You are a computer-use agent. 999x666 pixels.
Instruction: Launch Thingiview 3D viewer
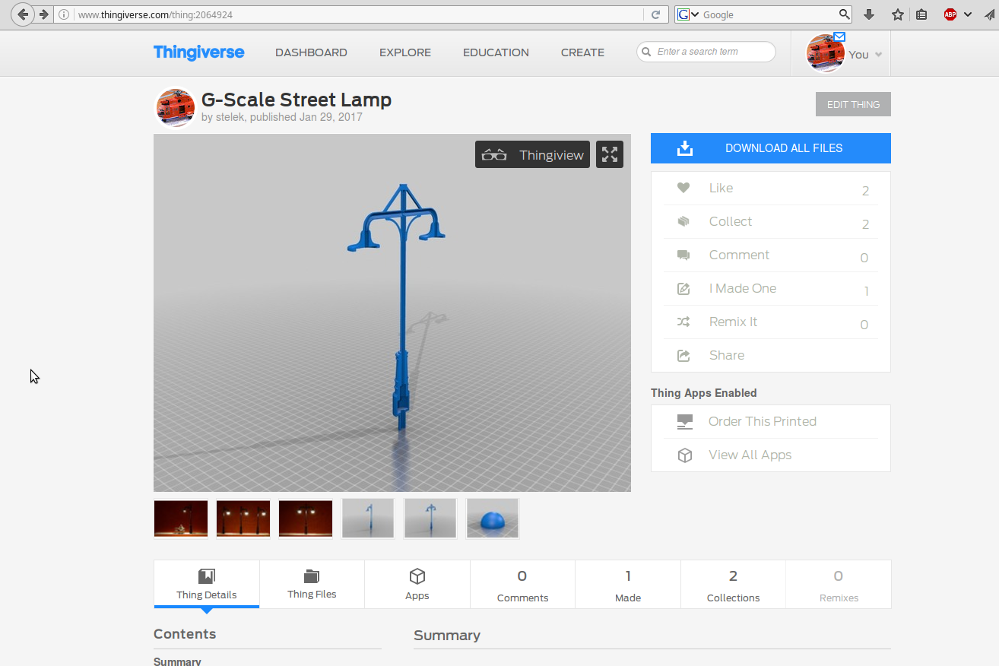point(532,154)
